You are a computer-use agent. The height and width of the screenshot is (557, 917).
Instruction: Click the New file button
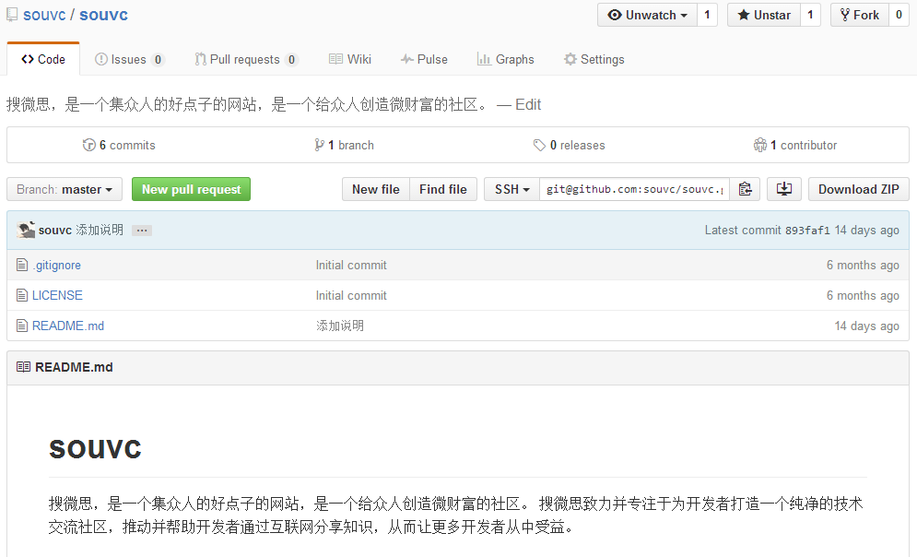point(376,190)
